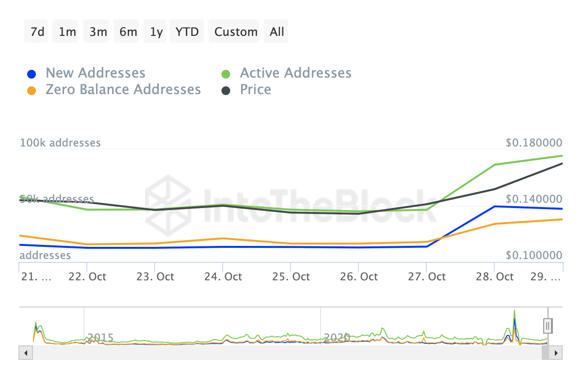Hide the Active Addresses series label
This screenshot has height=388, width=582.
coord(296,73)
